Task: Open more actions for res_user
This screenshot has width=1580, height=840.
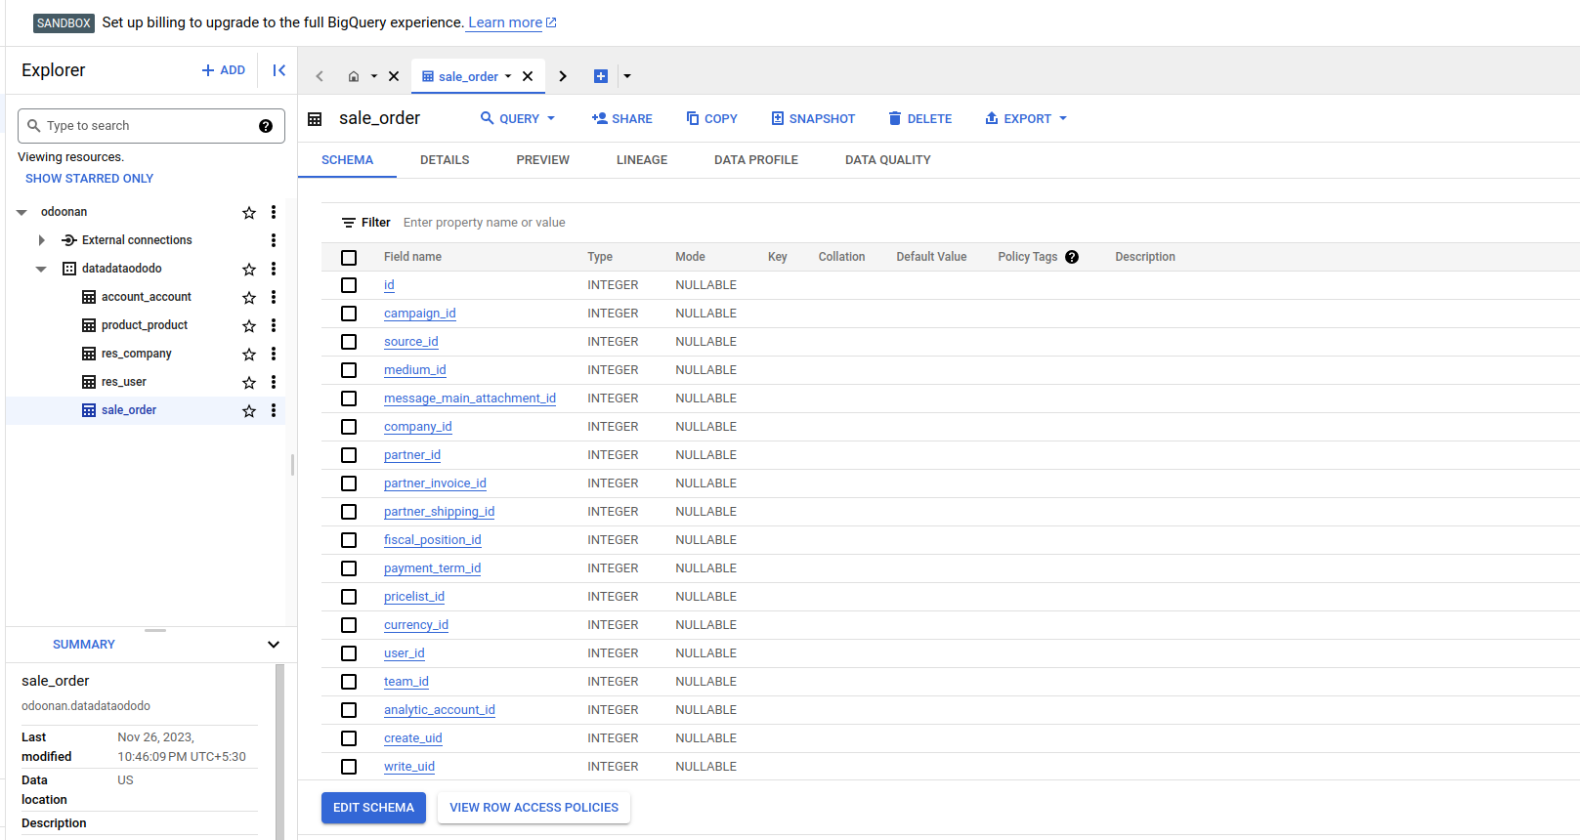Action: point(274,382)
